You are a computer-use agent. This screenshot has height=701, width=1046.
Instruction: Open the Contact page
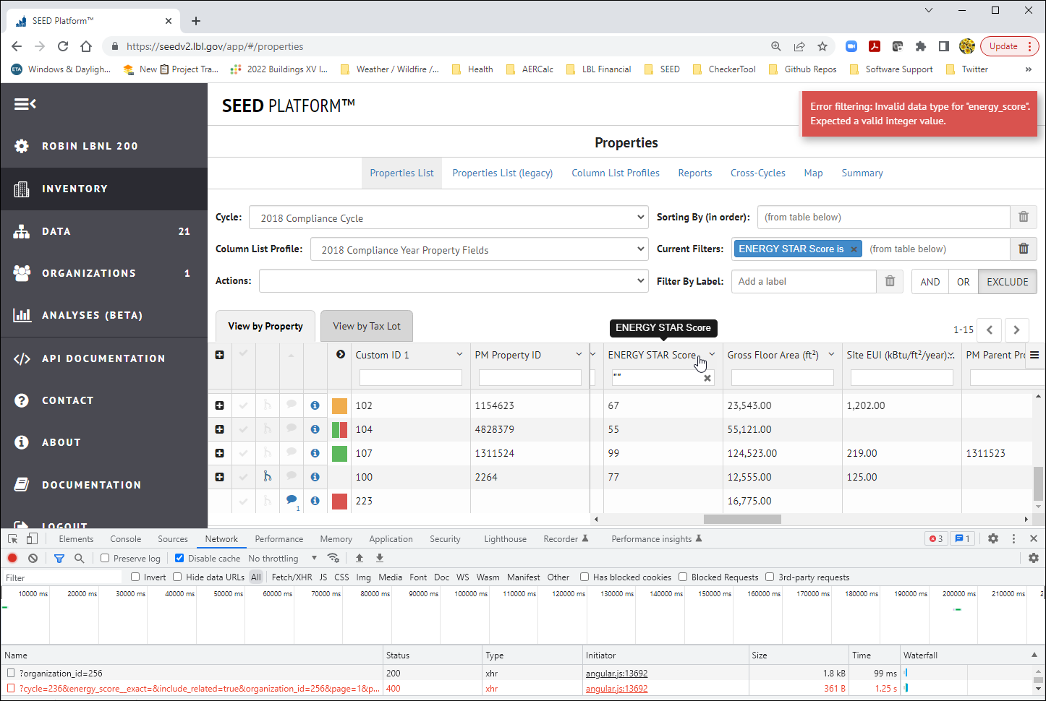104,400
